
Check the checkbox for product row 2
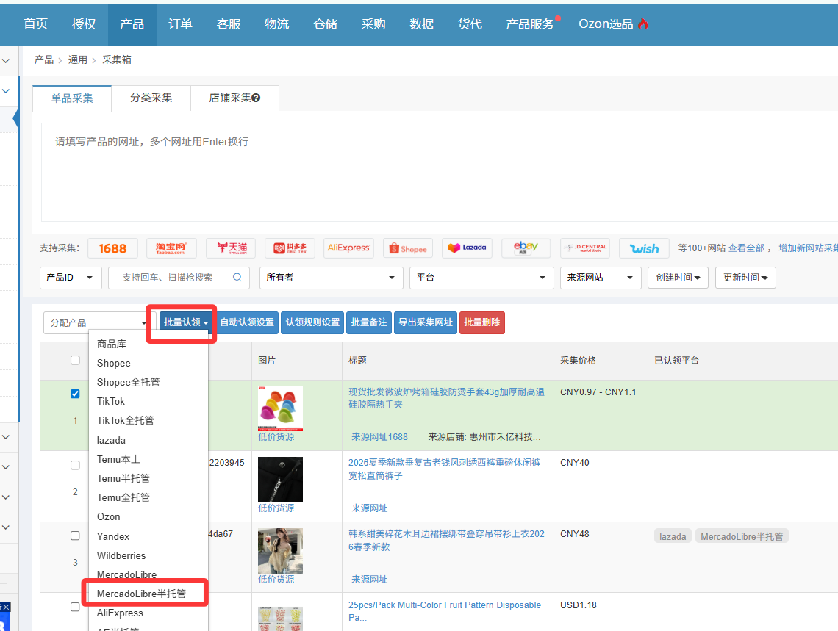tap(75, 465)
